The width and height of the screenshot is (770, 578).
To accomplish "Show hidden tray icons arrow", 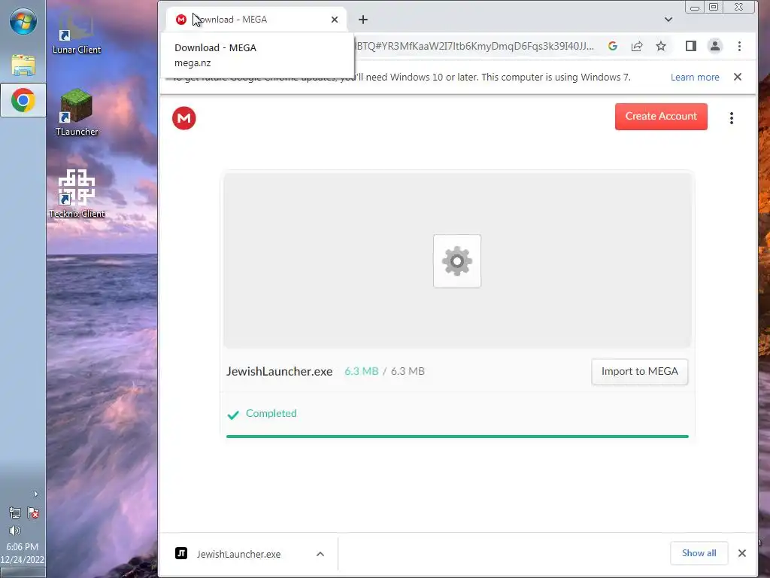I will [x=35, y=494].
